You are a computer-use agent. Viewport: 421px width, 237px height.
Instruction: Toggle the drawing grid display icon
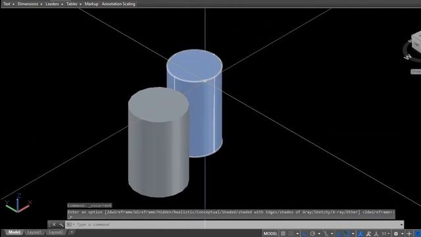283,234
